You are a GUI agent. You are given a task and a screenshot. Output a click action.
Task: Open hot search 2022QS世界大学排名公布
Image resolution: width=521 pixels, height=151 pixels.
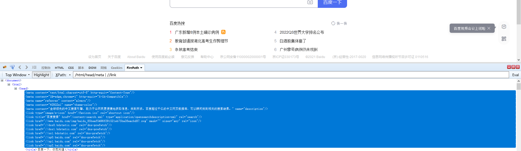pos(302,32)
